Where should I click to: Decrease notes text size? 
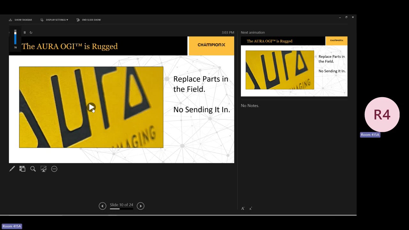(251, 208)
